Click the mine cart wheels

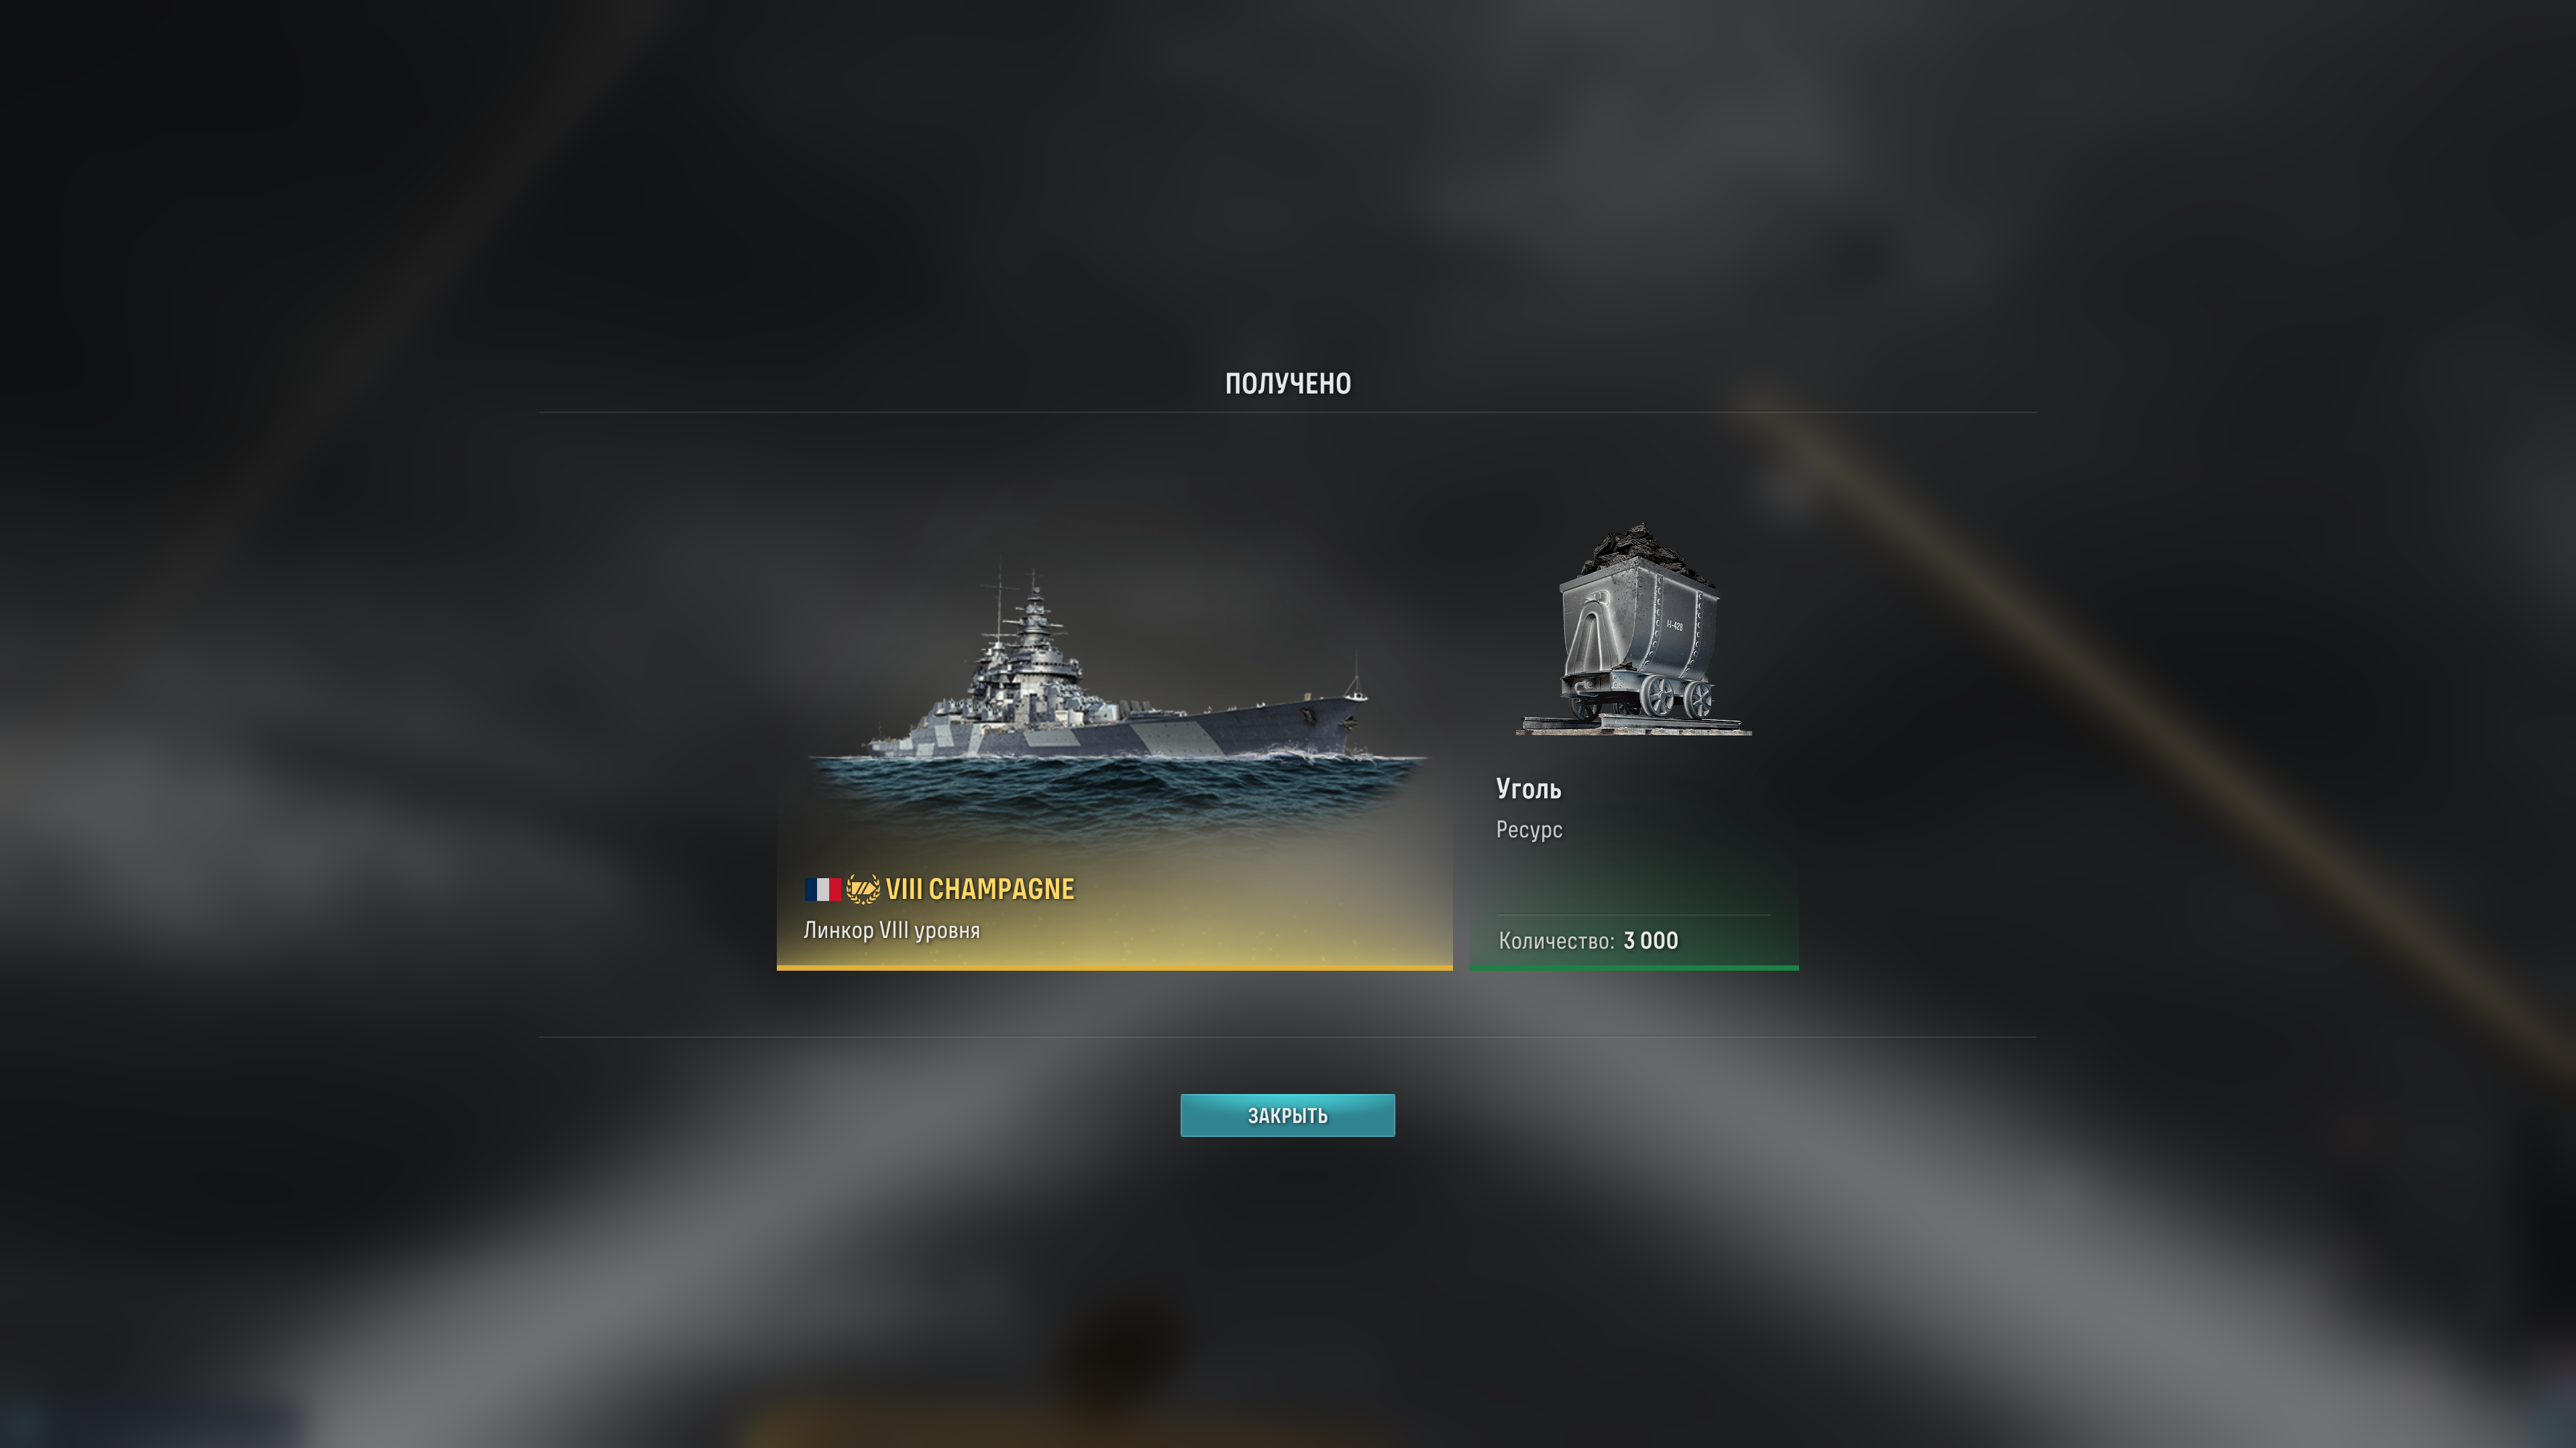click(1678, 697)
